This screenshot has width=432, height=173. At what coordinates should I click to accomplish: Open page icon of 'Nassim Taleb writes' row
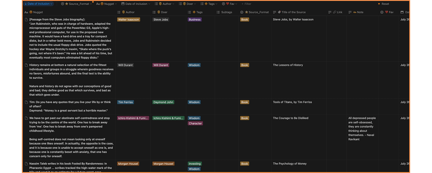pos(26,164)
